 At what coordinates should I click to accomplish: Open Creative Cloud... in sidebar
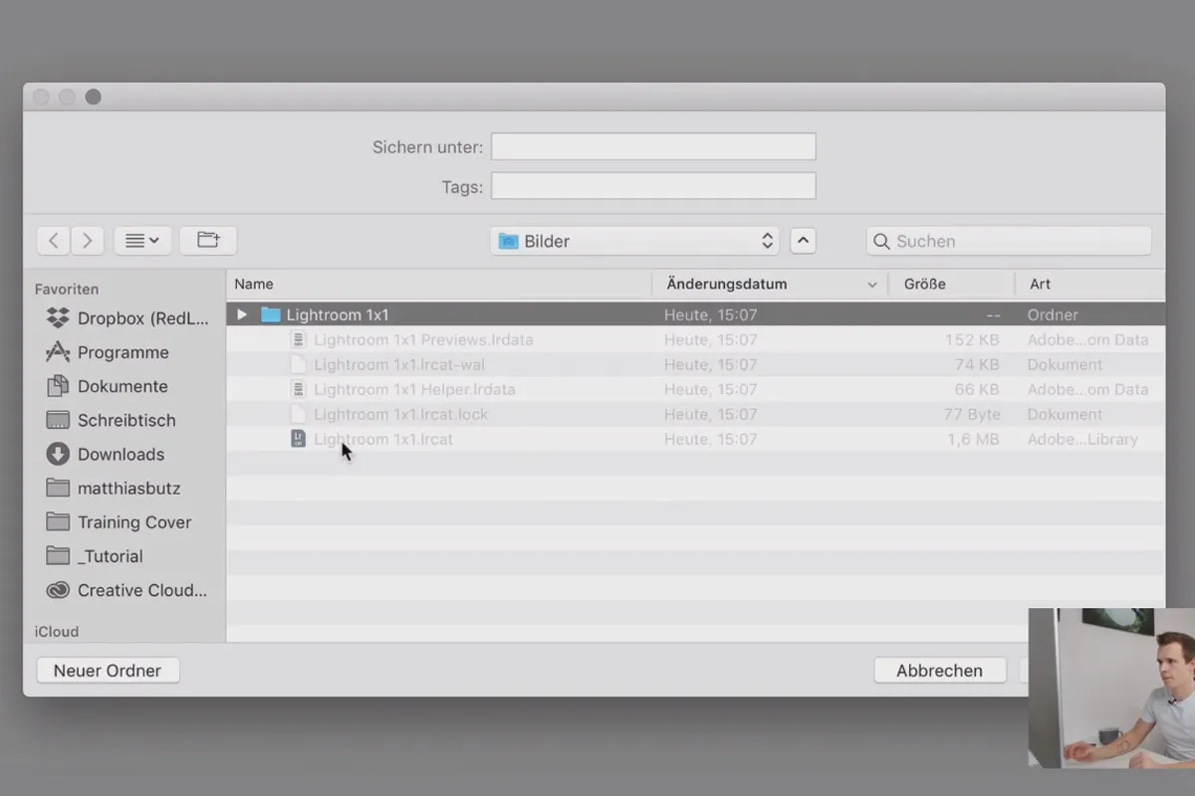point(127,590)
